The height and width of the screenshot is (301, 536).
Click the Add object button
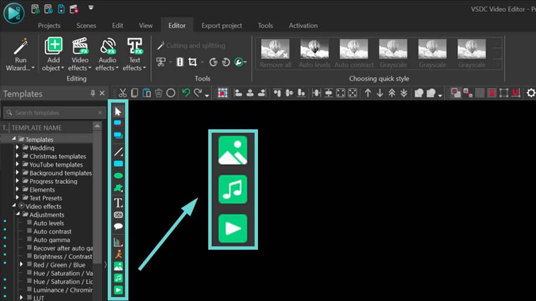54,54
